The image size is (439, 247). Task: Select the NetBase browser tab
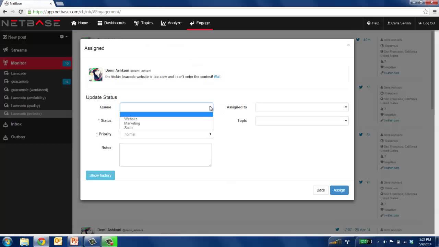coord(27,3)
